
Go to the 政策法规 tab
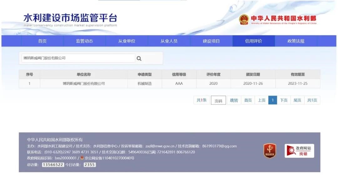pos(296,41)
